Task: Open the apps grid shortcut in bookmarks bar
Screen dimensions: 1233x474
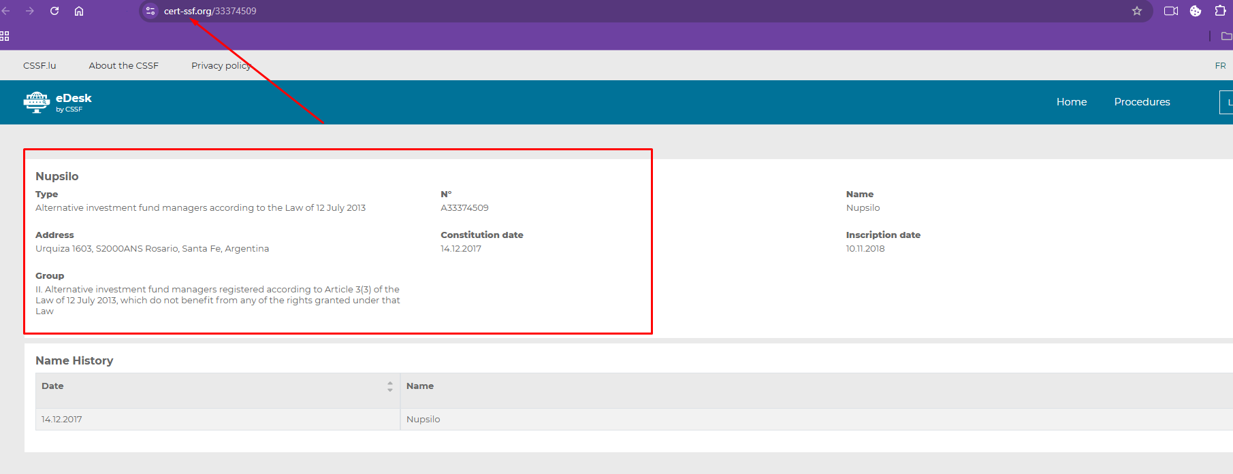Action: tap(5, 36)
